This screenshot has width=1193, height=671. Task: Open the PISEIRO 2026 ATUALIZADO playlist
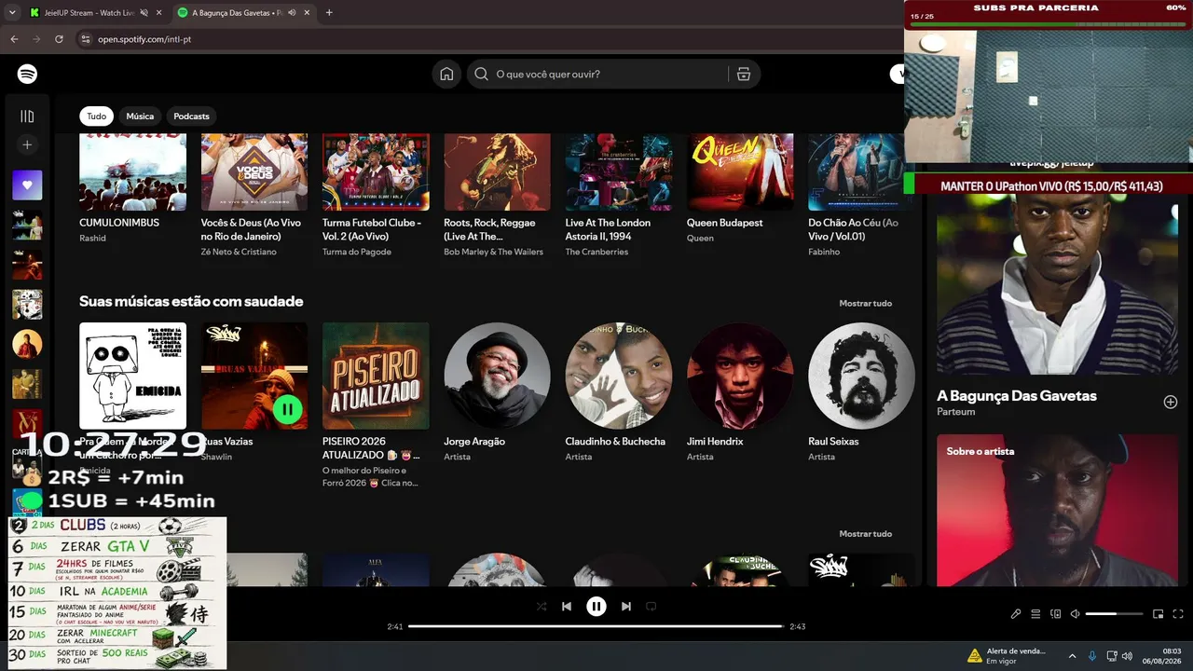click(376, 376)
